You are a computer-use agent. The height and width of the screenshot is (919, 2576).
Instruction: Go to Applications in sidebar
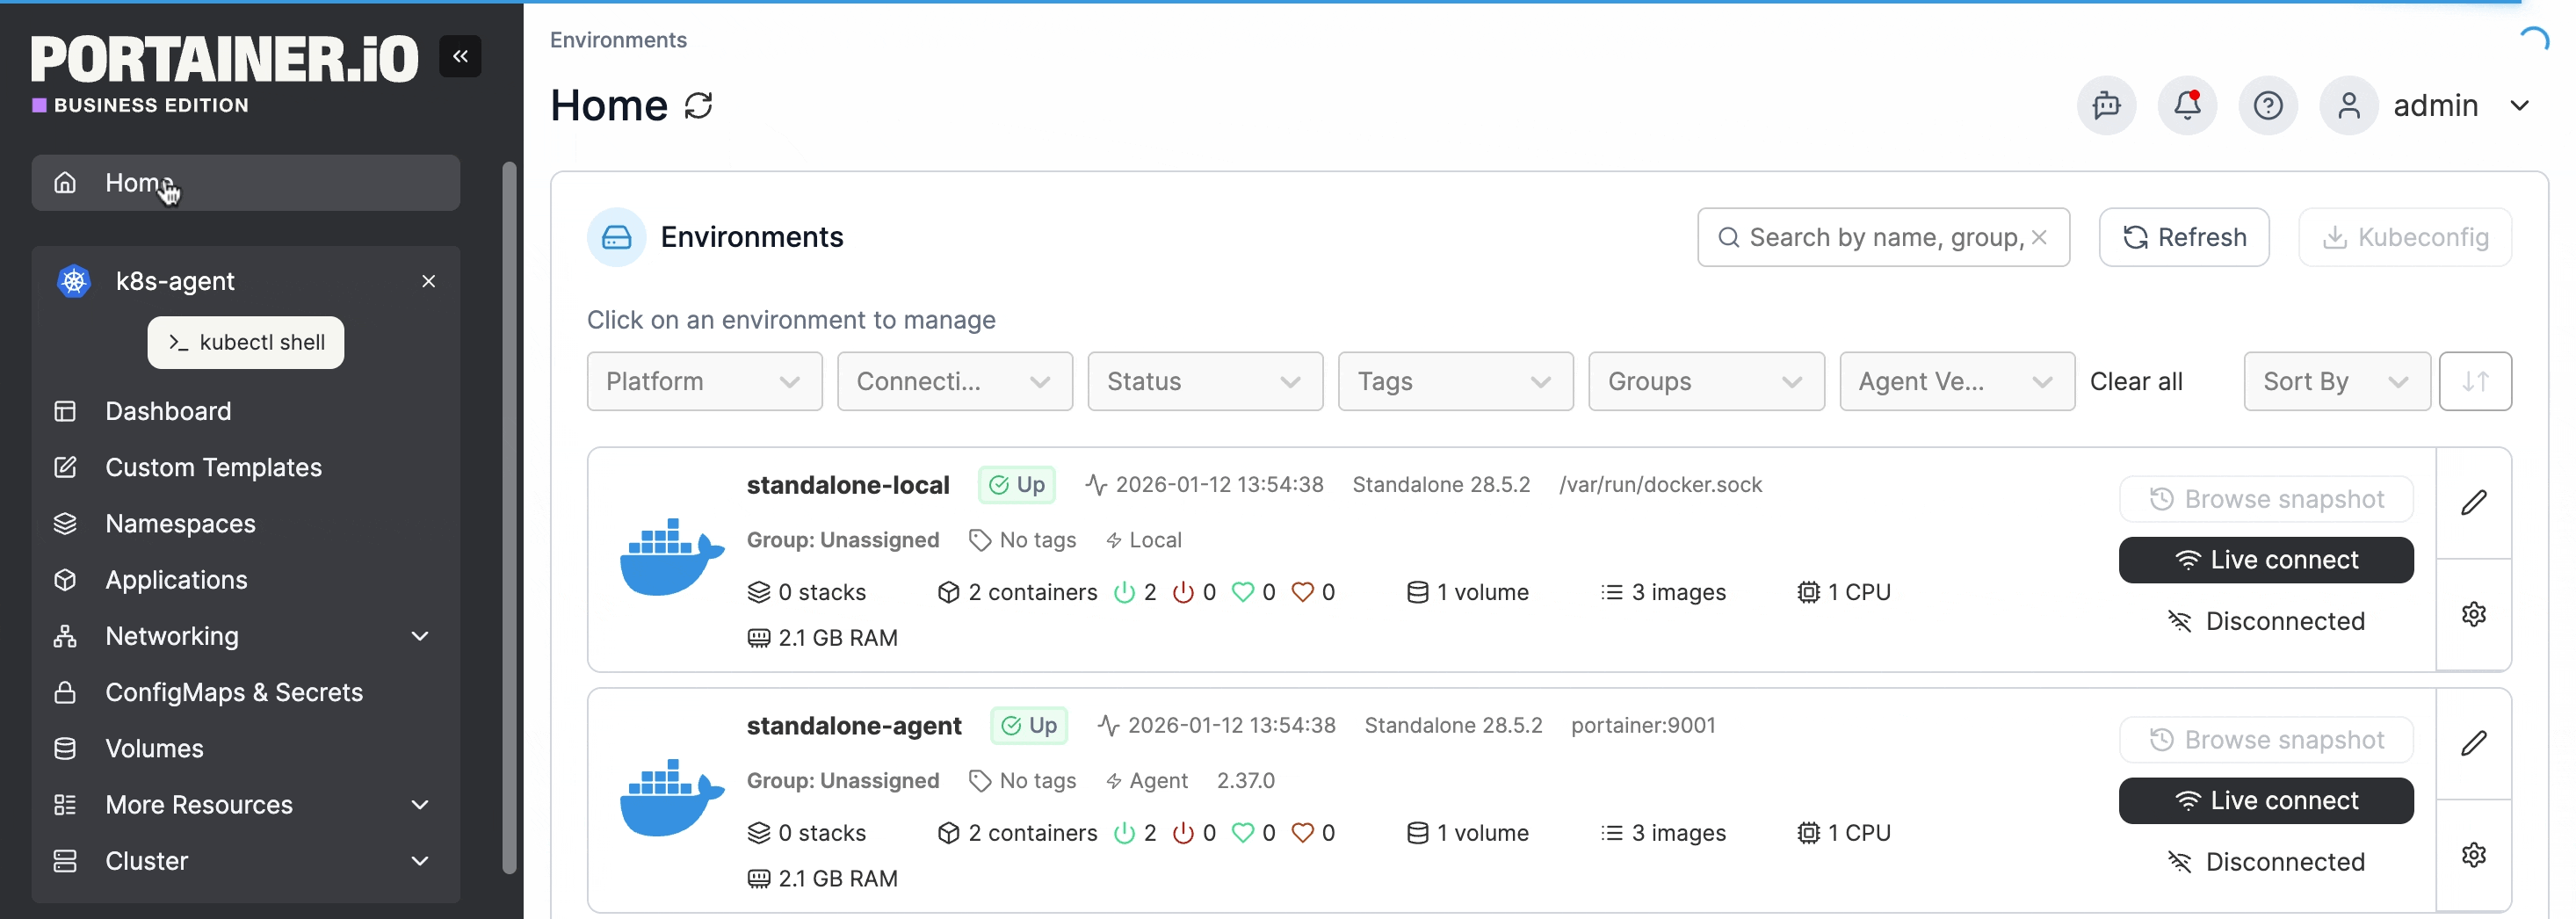[x=176, y=580]
